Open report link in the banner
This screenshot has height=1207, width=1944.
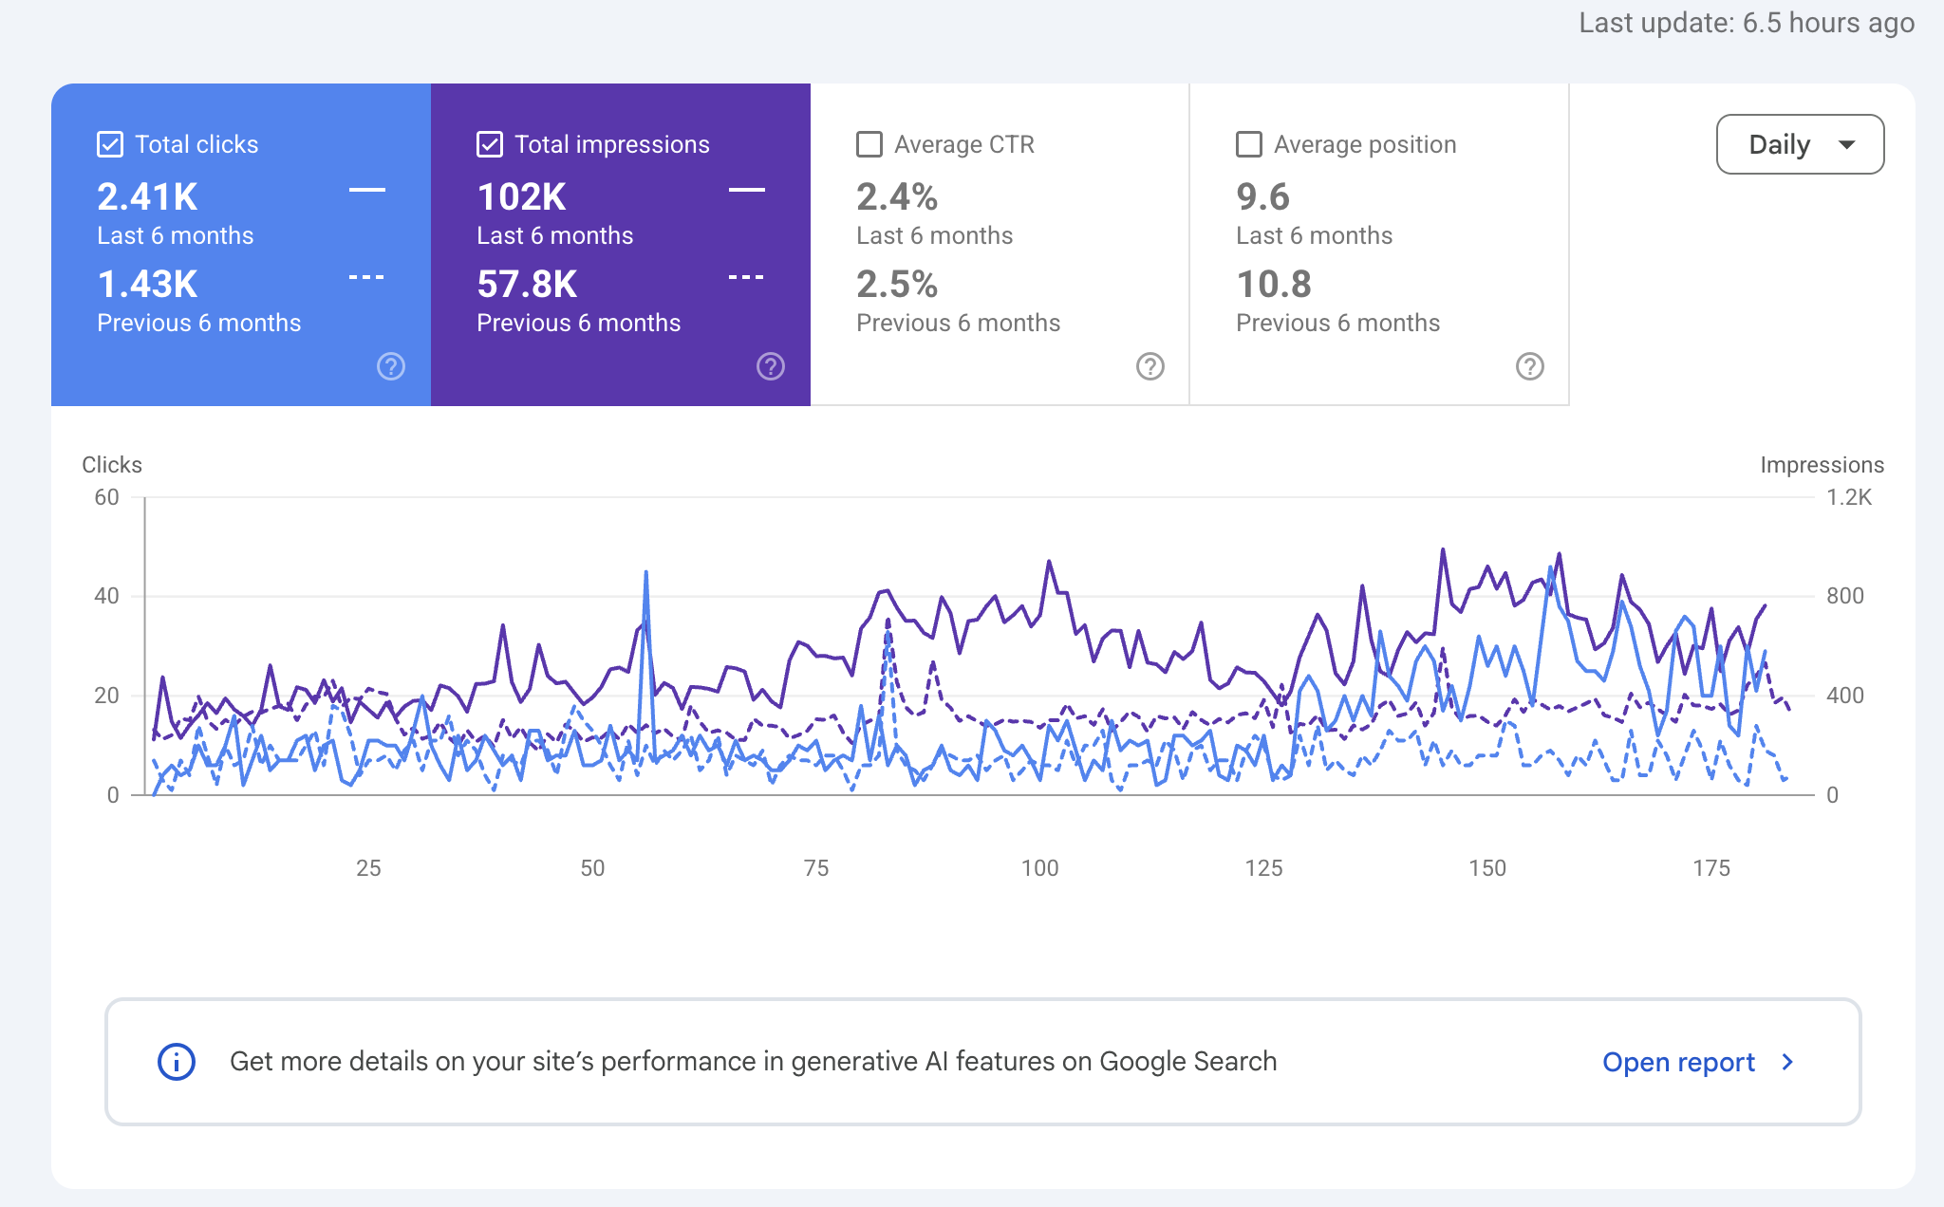pyautogui.click(x=1678, y=1062)
